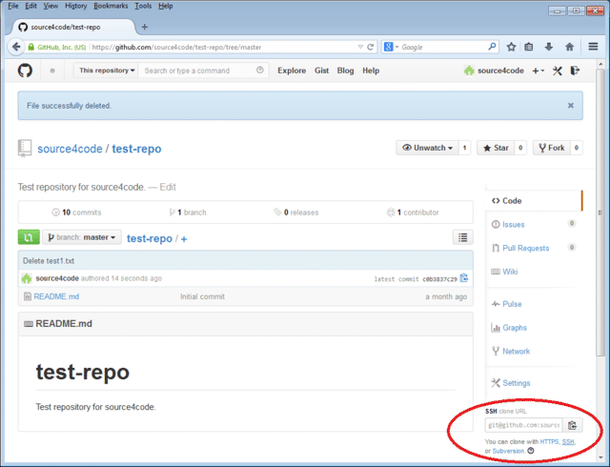
Task: Click Help in GitHub header
Action: pos(371,71)
